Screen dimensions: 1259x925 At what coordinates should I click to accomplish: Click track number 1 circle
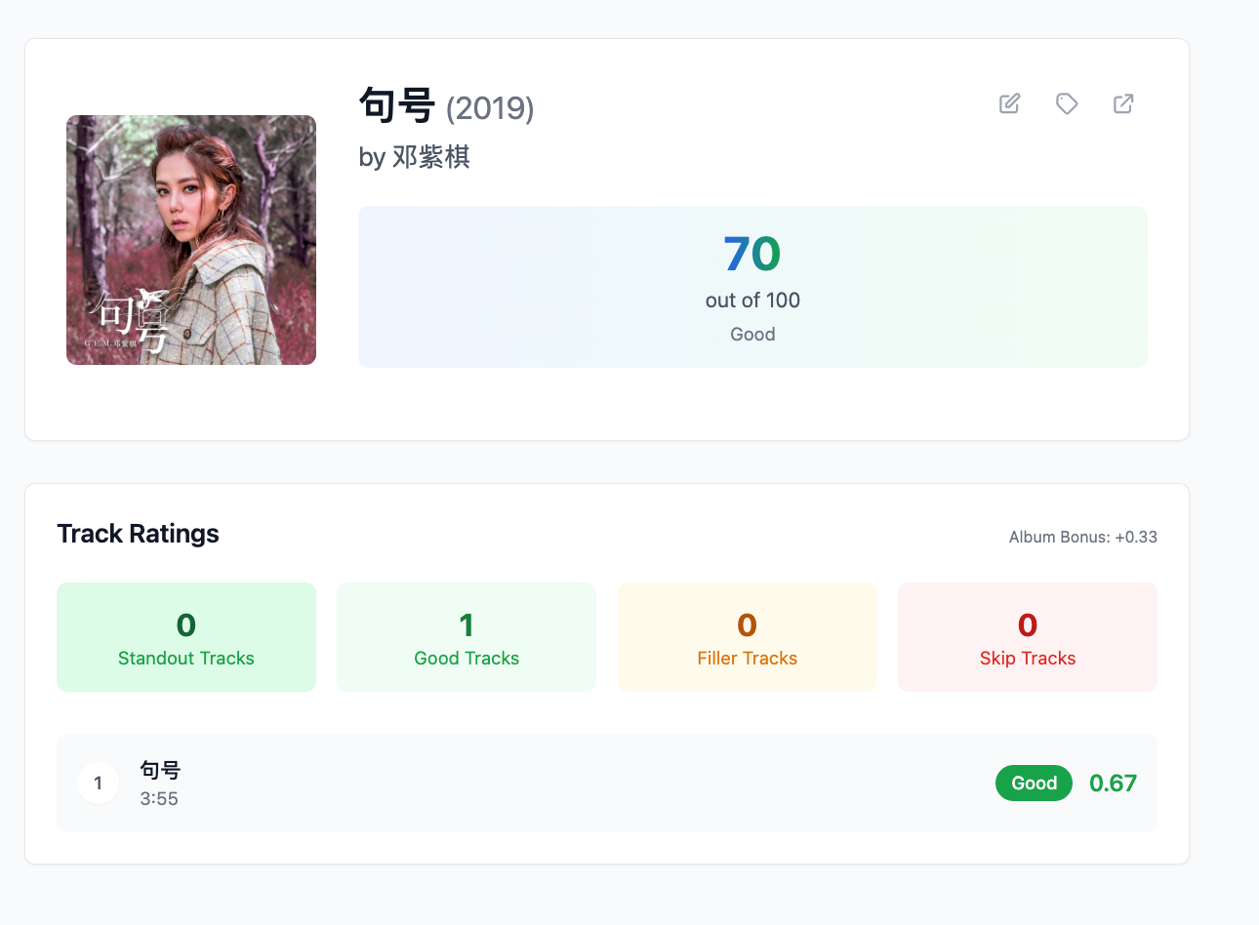(x=98, y=783)
